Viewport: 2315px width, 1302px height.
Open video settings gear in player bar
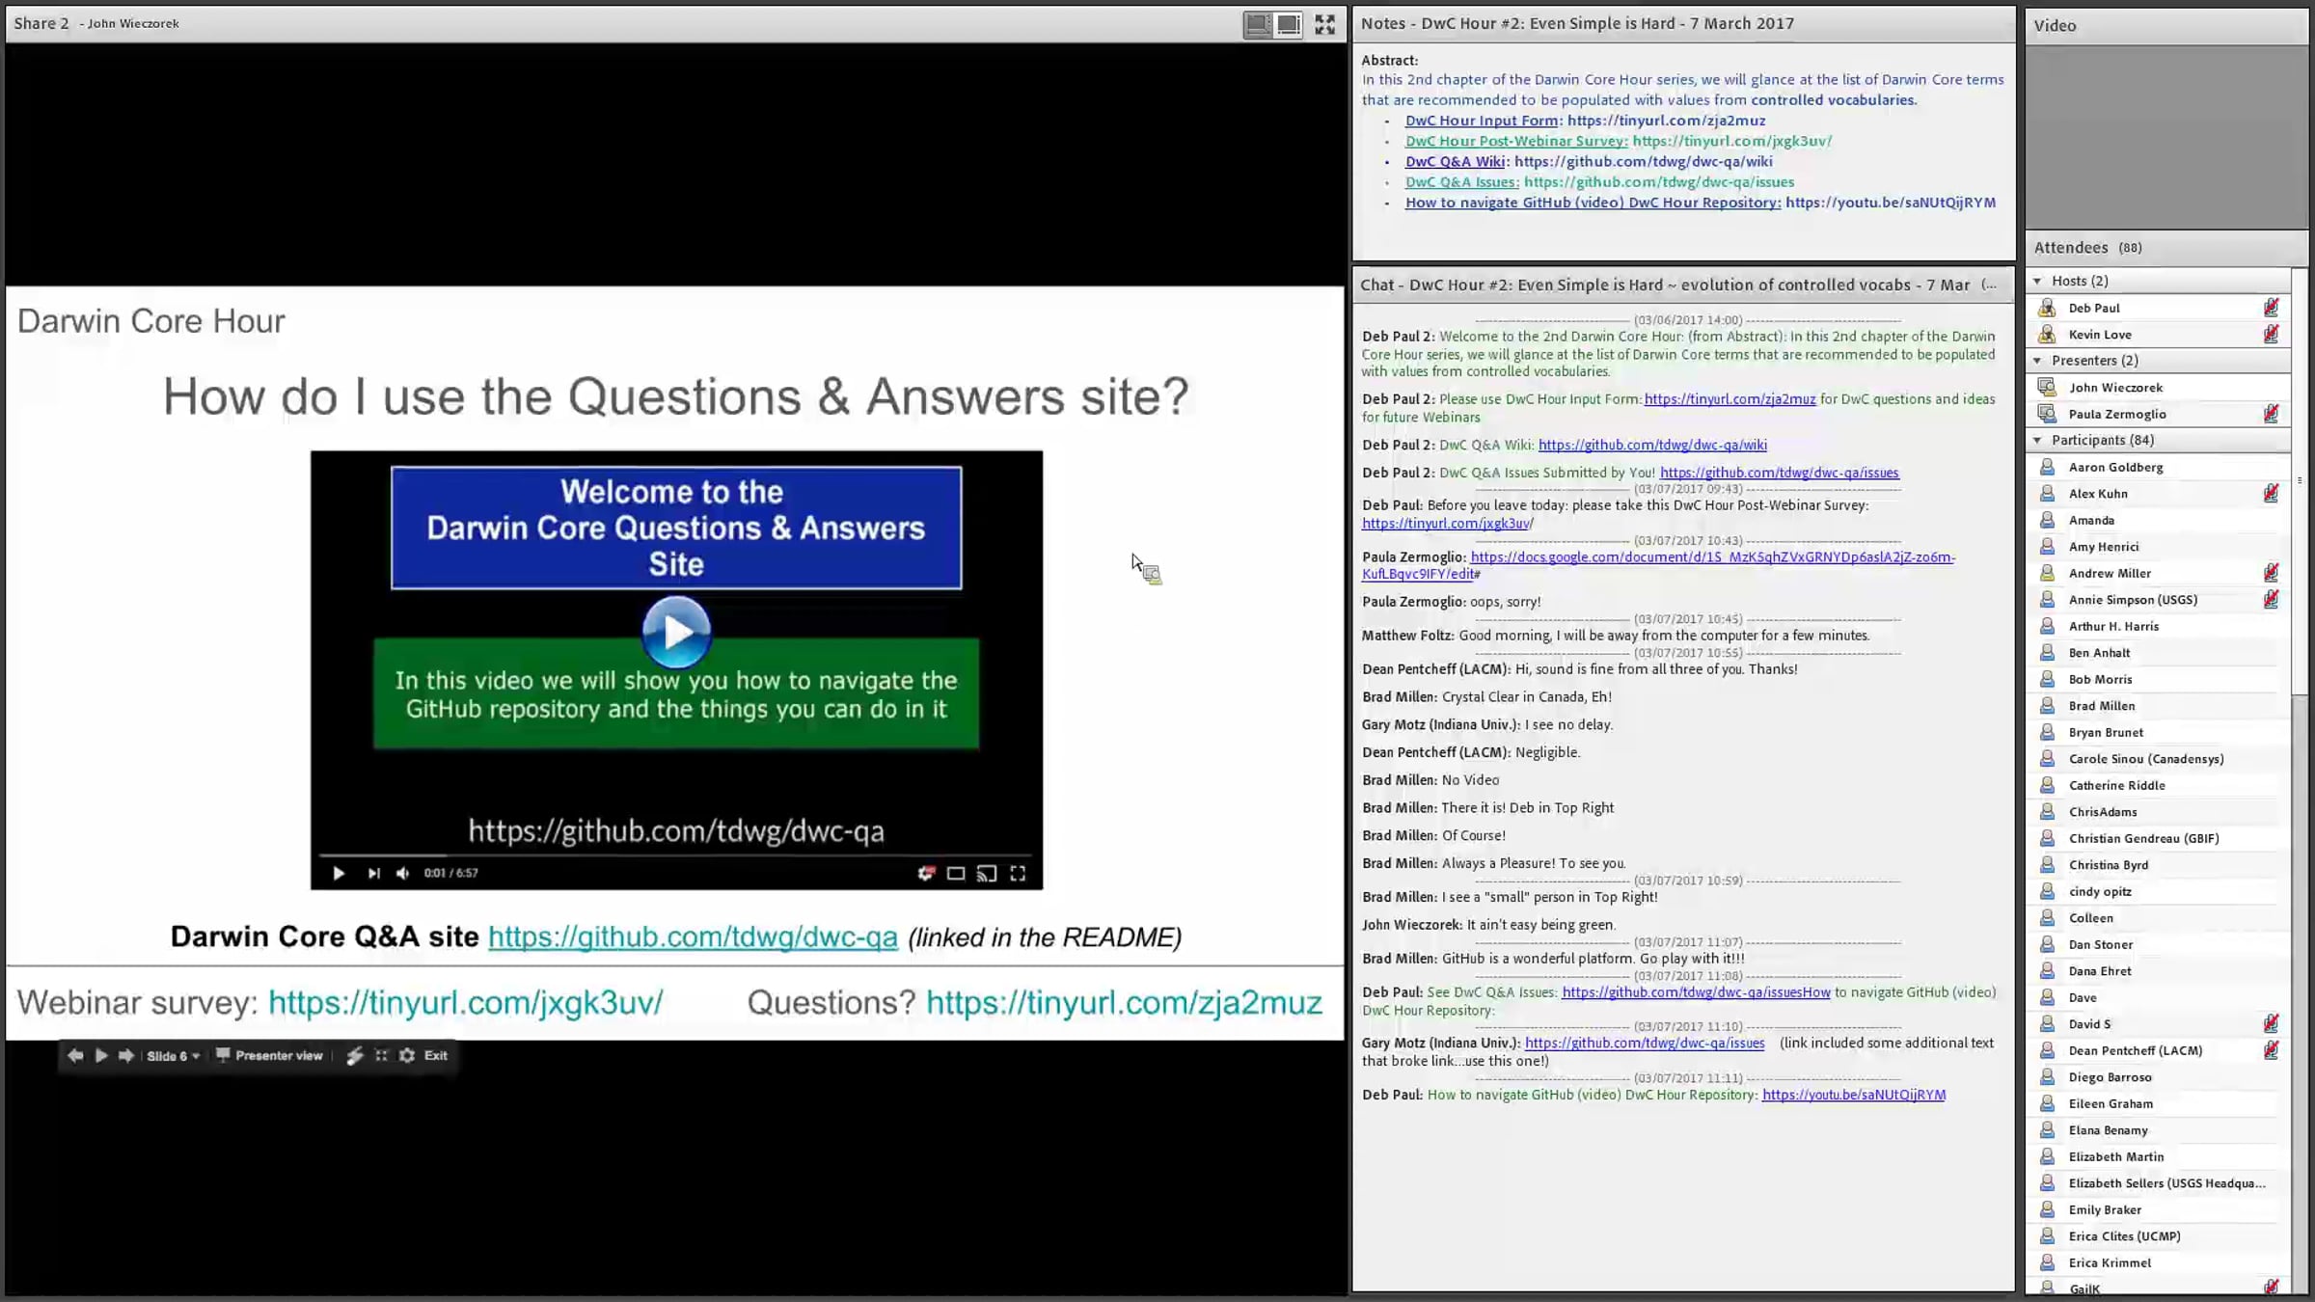[x=926, y=873]
